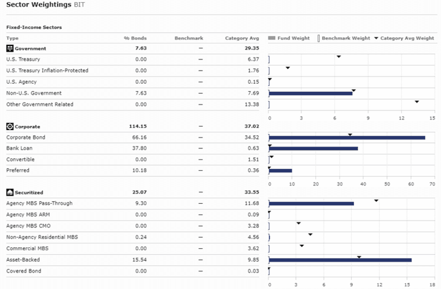Select the Bank Loan fund weight bar
441x289 pixels.
[x=313, y=148]
